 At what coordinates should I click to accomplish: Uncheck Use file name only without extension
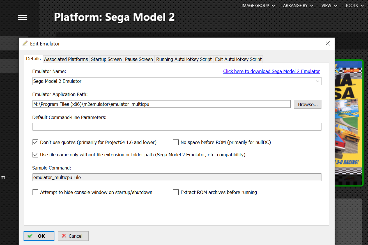coord(35,155)
